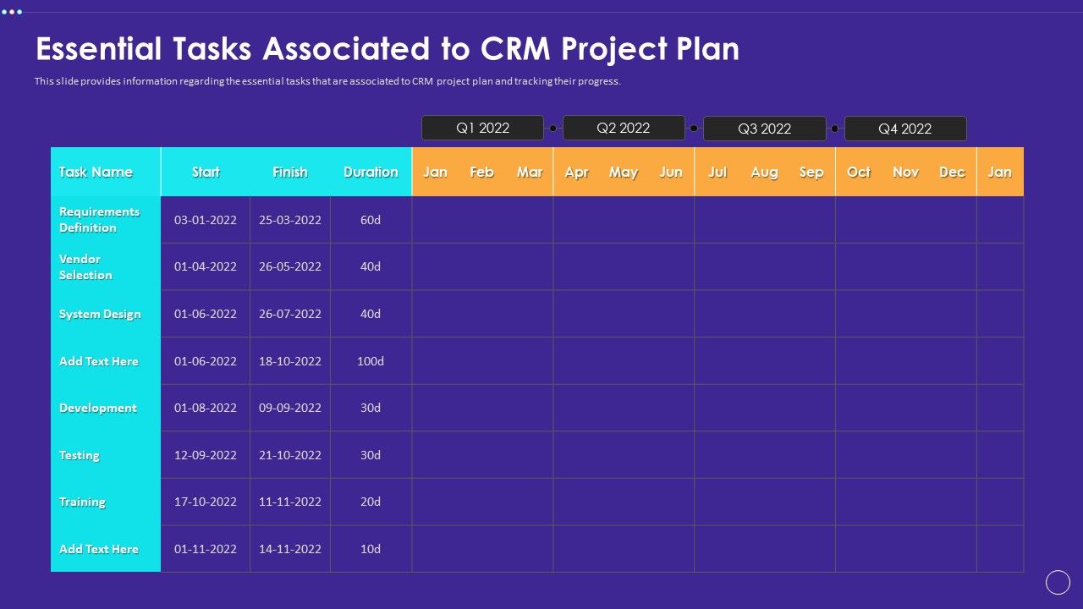Screen dimensions: 1083x609
Task: Select the Q2 2022 quarter label
Action: tap(623, 128)
